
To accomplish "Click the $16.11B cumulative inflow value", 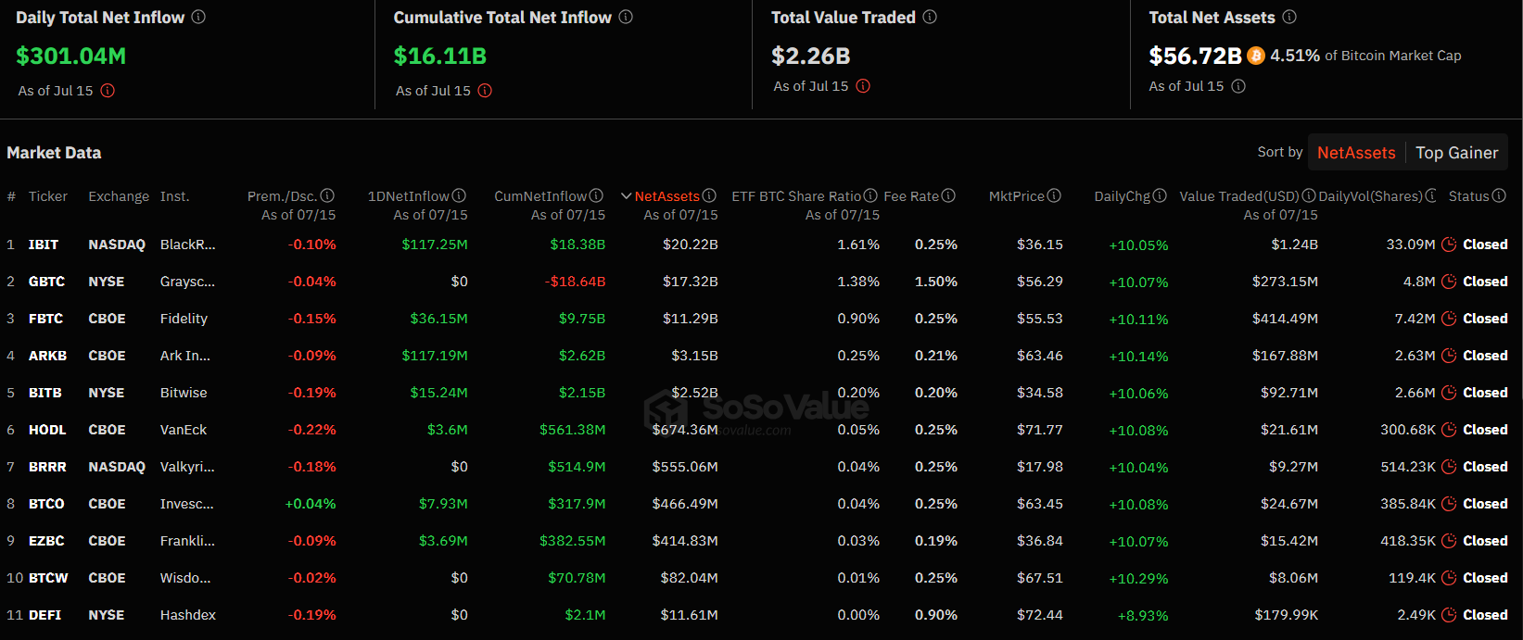I will click(x=440, y=56).
